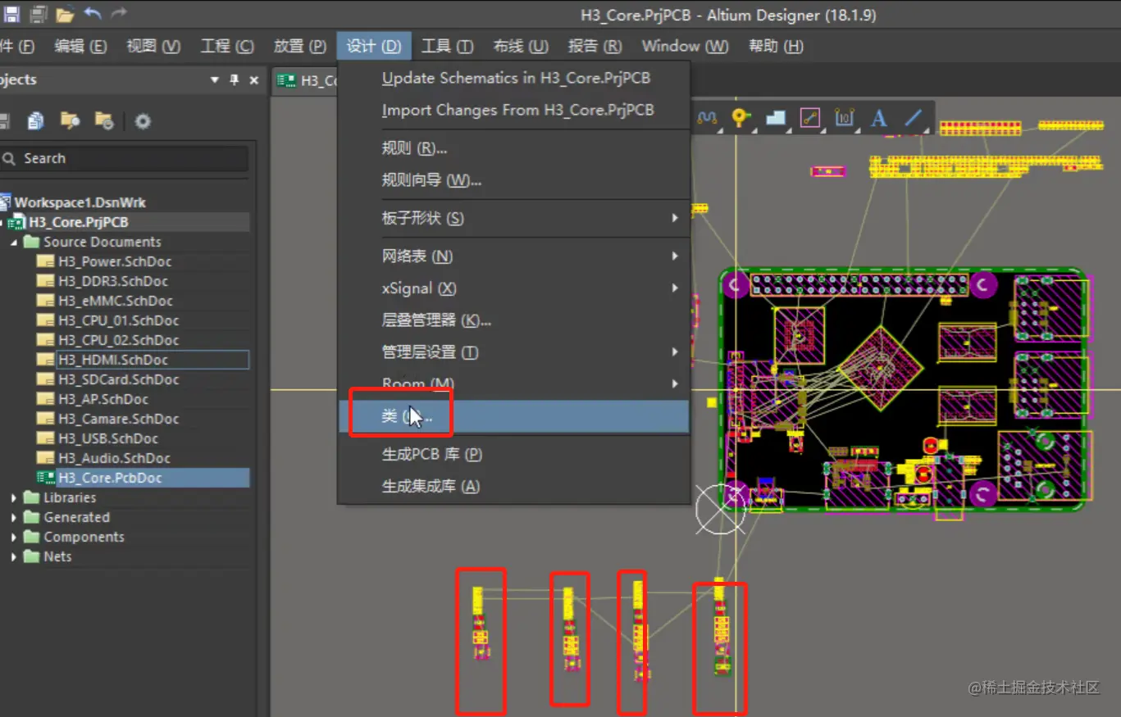The width and height of the screenshot is (1121, 717).
Task: Open H3_DDR3.SchDoc
Action: pyautogui.click(x=113, y=281)
